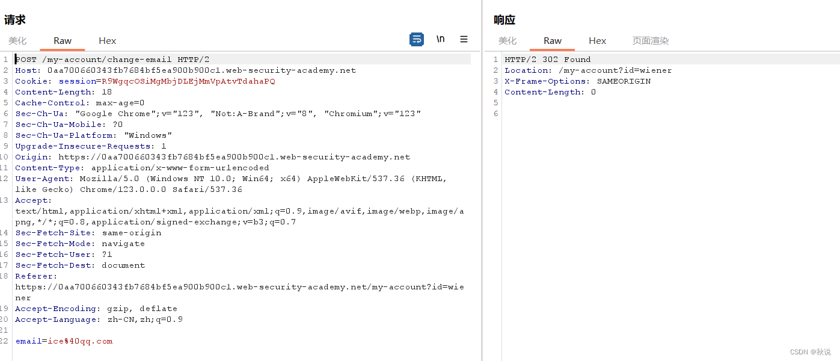
Task: Open the request Hex tab
Action: click(108, 41)
